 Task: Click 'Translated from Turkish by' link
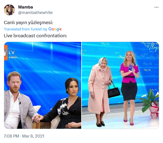26,29
